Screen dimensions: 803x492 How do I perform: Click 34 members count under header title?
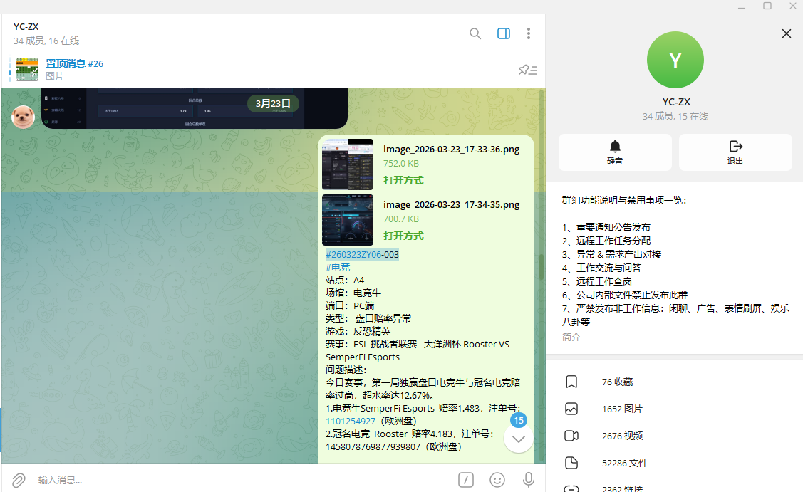click(46, 41)
